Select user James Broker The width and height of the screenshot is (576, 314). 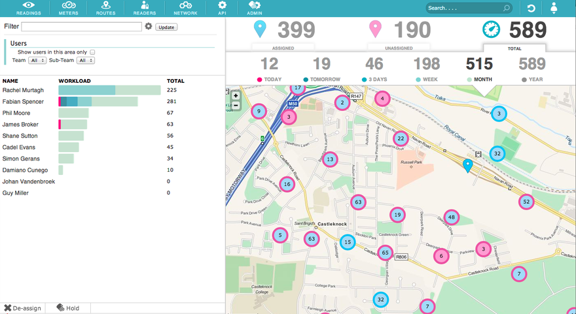pyautogui.click(x=20, y=124)
